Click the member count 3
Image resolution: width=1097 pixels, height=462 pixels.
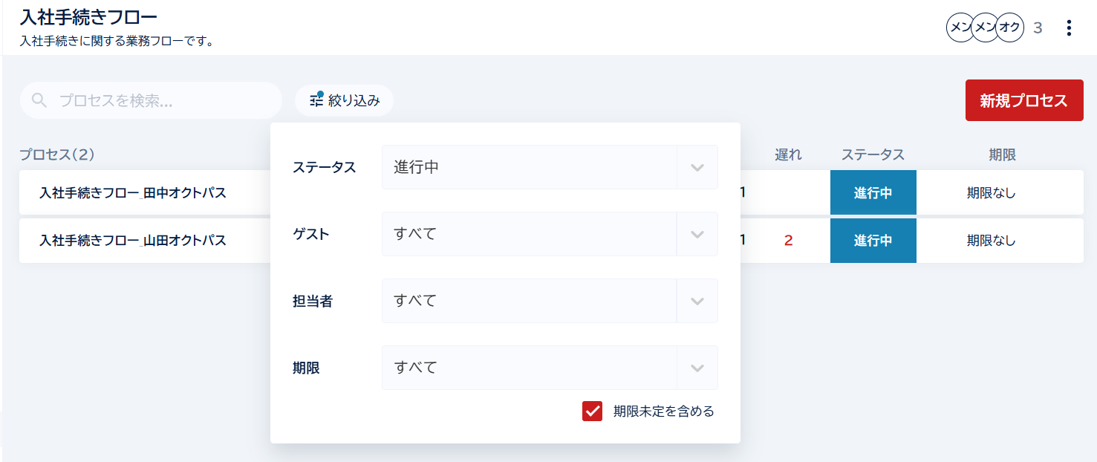[x=1038, y=28]
